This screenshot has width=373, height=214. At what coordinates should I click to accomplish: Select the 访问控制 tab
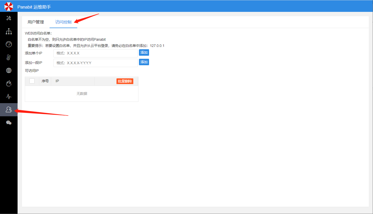pyautogui.click(x=63, y=22)
